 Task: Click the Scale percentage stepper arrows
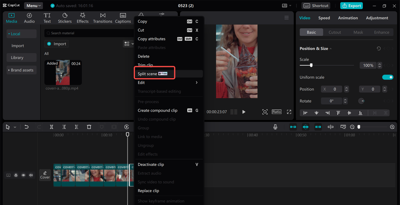coord(380,65)
